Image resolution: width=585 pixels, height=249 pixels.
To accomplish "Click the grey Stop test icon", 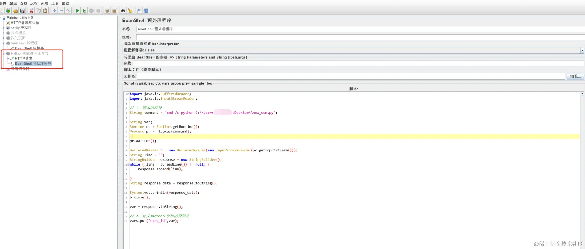I will pyautogui.click(x=91, y=11).
